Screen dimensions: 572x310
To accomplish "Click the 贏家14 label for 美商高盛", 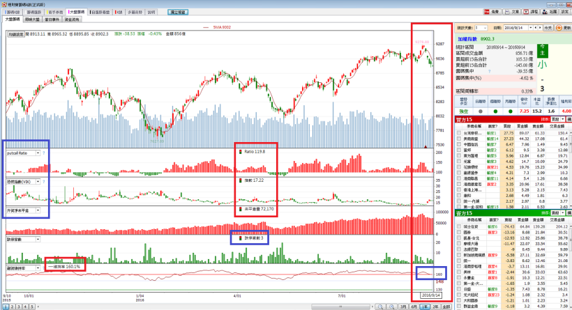I will (492, 139).
